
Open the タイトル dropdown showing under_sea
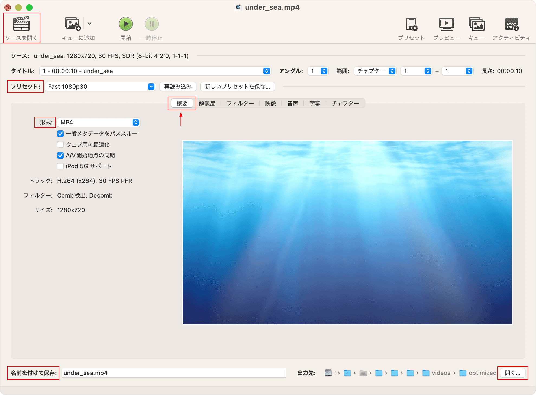tap(155, 71)
